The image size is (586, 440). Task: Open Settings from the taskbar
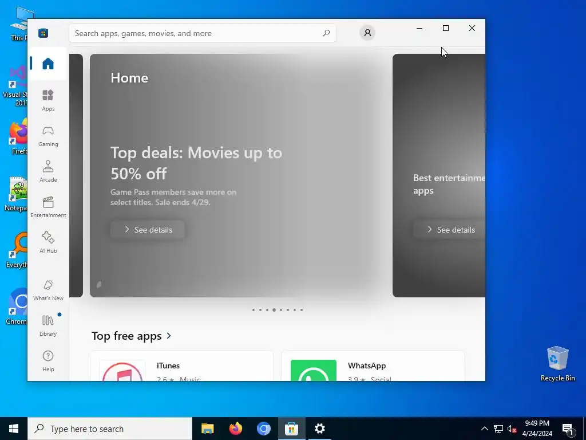[319, 429]
